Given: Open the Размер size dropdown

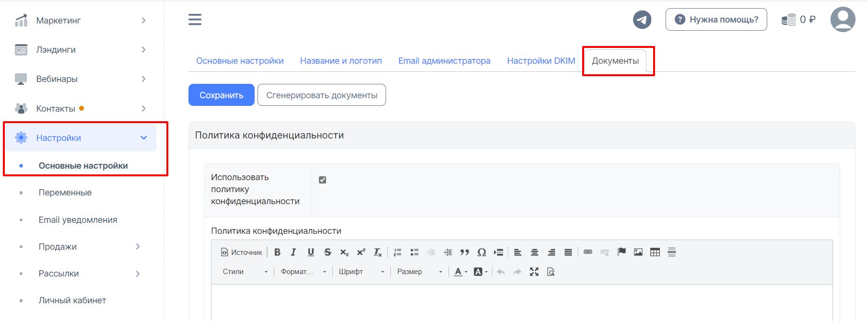Looking at the screenshot, I should point(420,272).
